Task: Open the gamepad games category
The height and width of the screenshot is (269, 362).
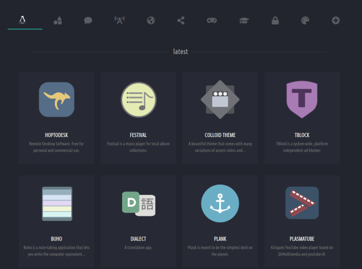Action: tap(212, 20)
